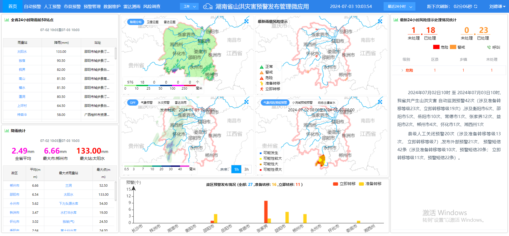Viewport: 509px width, 236px height.
Task: Switch to the 卫星云图 map tab
Action: 153,22
